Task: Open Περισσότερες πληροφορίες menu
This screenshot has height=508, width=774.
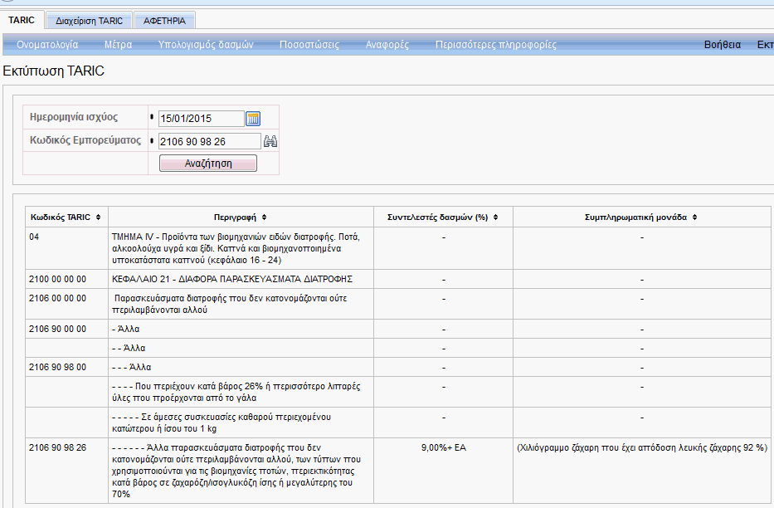Action: [496, 45]
